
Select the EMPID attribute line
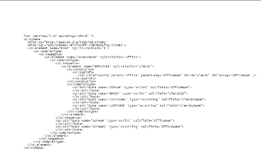pos(130,94)
